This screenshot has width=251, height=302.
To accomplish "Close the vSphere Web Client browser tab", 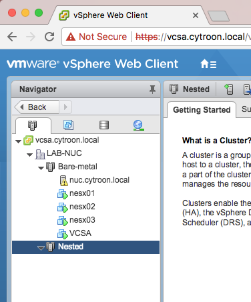I will [x=196, y=15].
